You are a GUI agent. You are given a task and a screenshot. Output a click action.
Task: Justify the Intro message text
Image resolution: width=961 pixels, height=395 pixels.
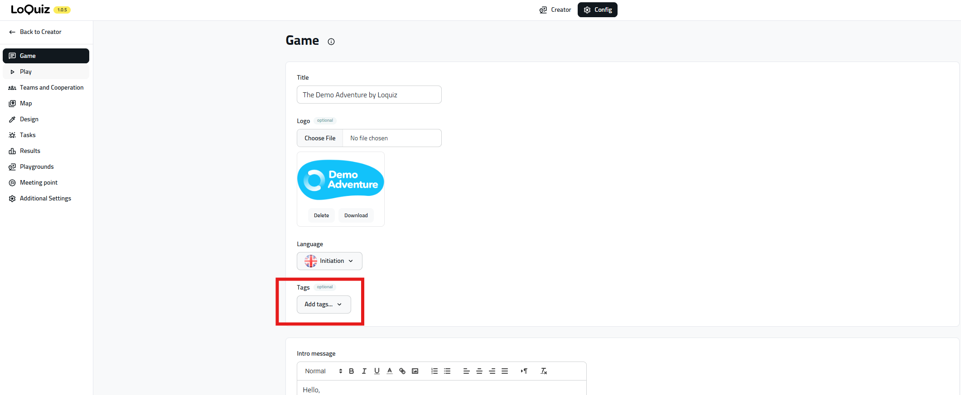coord(504,371)
